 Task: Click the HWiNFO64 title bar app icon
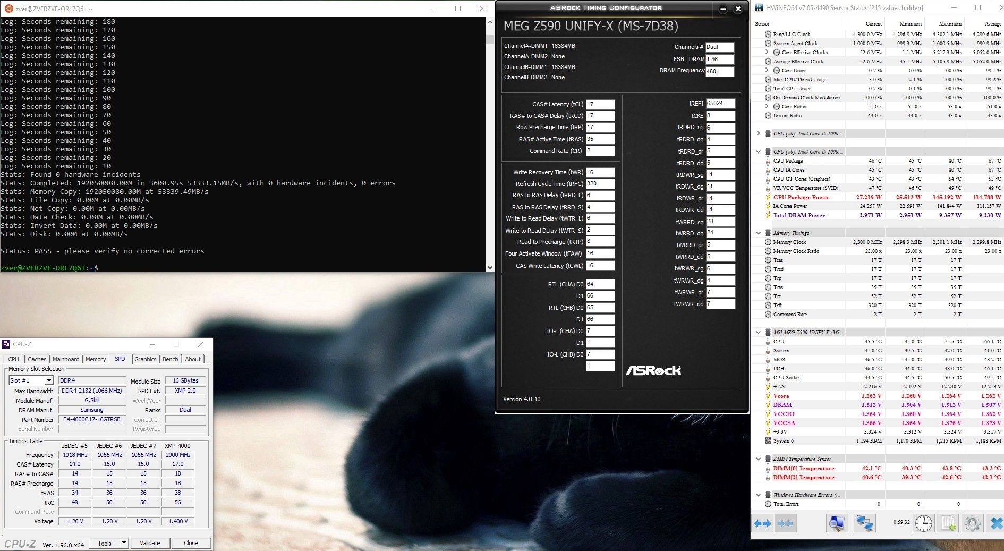(x=759, y=8)
